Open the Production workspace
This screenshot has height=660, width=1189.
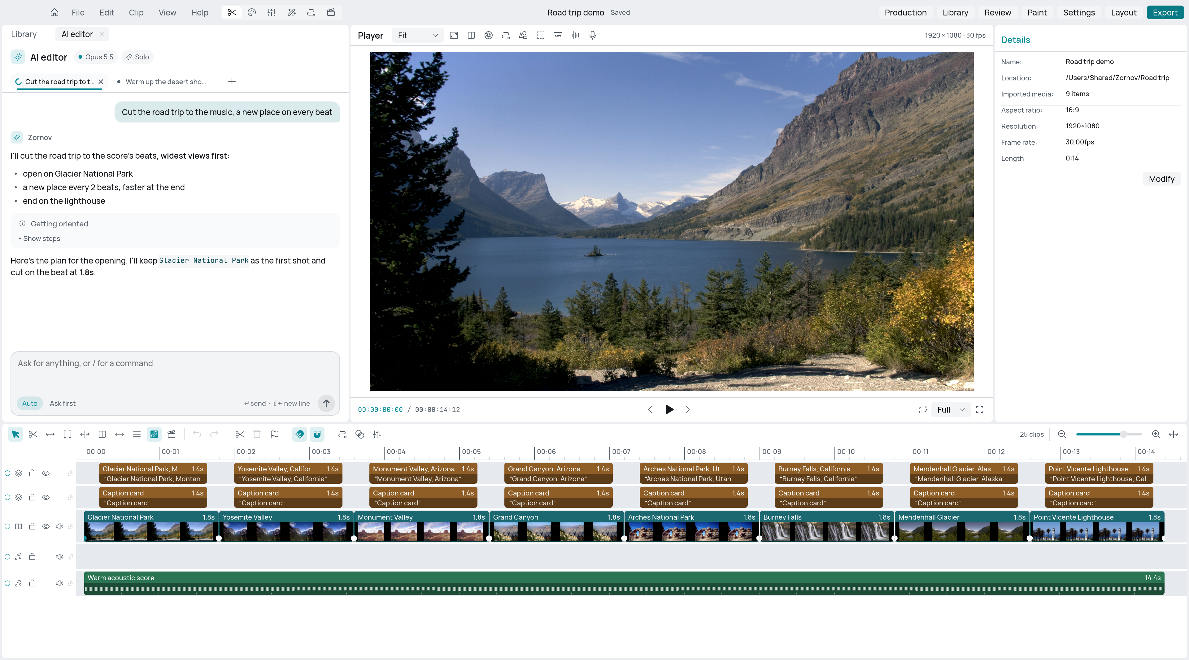coord(905,12)
